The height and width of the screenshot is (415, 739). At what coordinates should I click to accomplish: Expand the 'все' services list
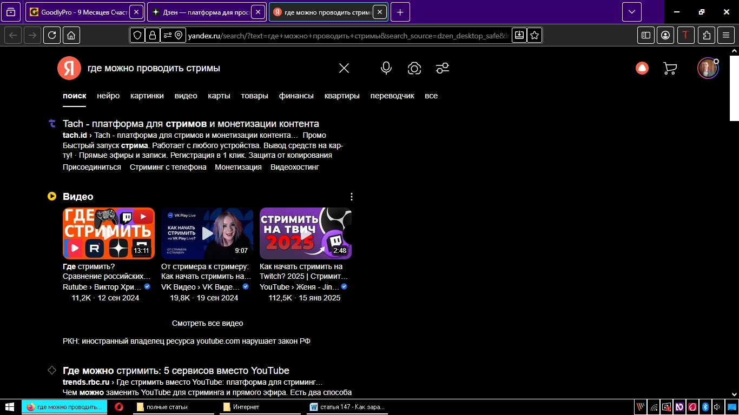[431, 96]
